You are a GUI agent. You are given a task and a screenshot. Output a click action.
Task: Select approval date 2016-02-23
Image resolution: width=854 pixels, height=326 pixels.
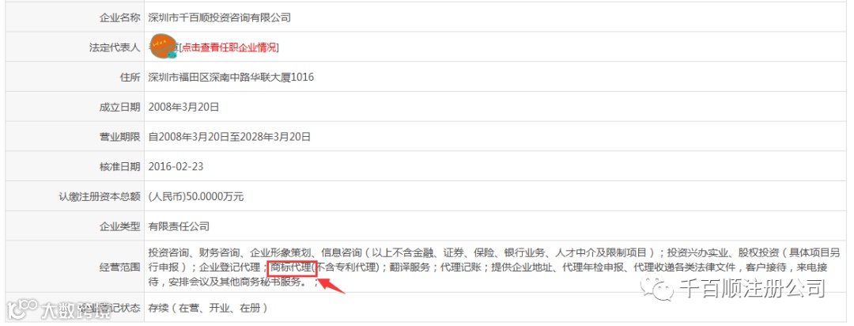click(176, 166)
